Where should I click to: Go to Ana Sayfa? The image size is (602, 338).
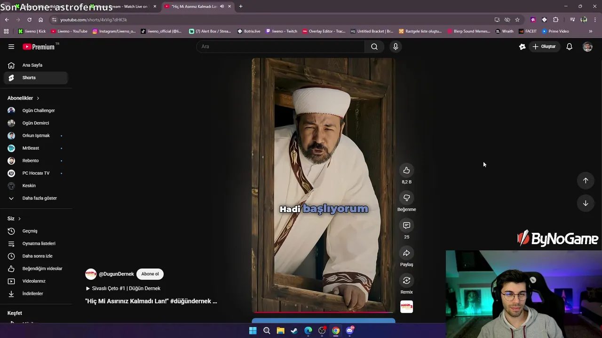(x=36, y=65)
